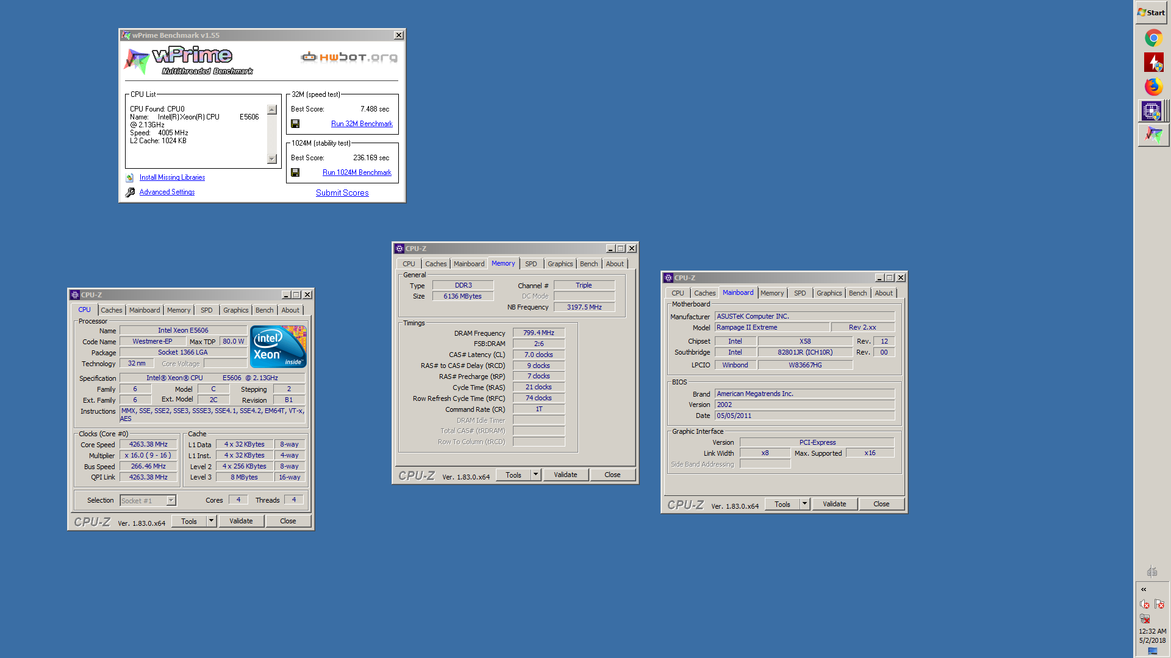Image resolution: width=1171 pixels, height=658 pixels.
Task: Click the memory Size value 6136 MBytes
Action: coord(462,296)
